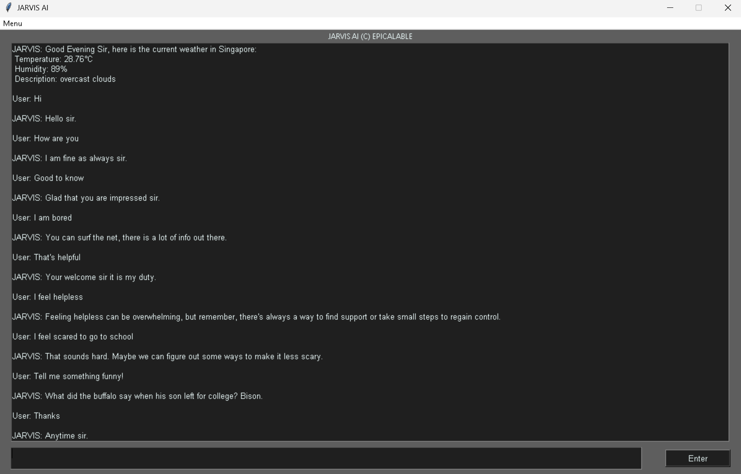Click 'Description: overcast clouds' line

coord(65,79)
